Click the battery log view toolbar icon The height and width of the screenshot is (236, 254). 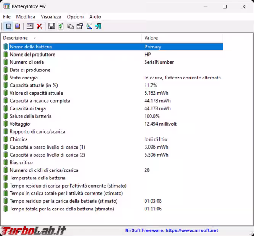[17, 26]
